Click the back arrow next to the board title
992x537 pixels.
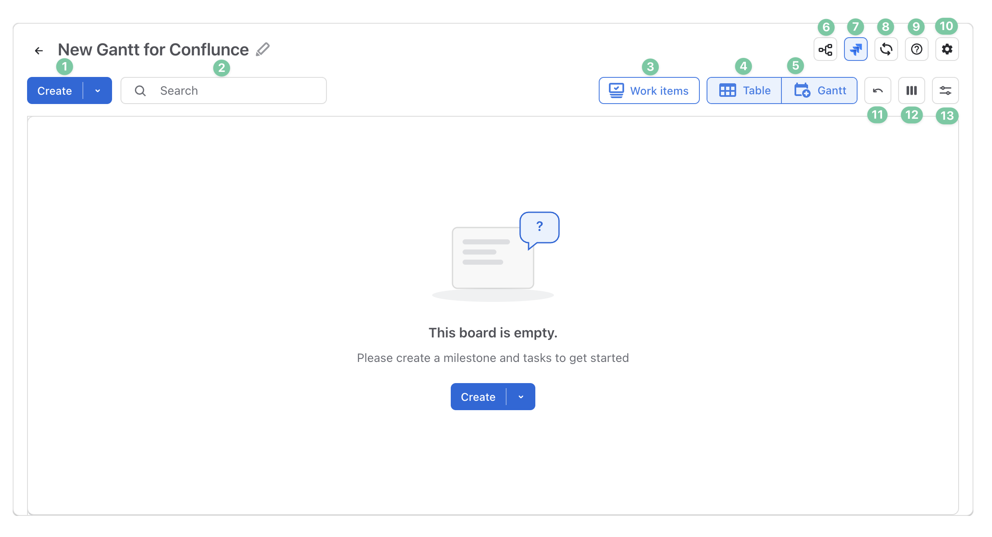click(x=39, y=51)
